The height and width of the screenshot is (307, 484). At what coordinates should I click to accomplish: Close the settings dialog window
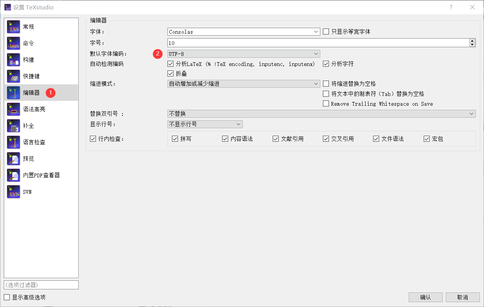tap(472, 7)
